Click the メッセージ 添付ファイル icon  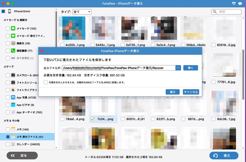point(13,36)
